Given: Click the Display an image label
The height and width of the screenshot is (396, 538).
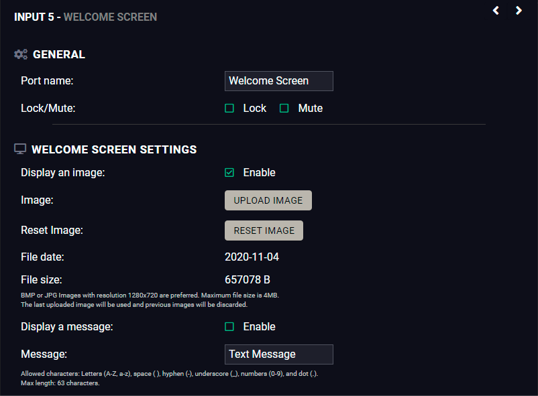Looking at the screenshot, I should 63,172.
